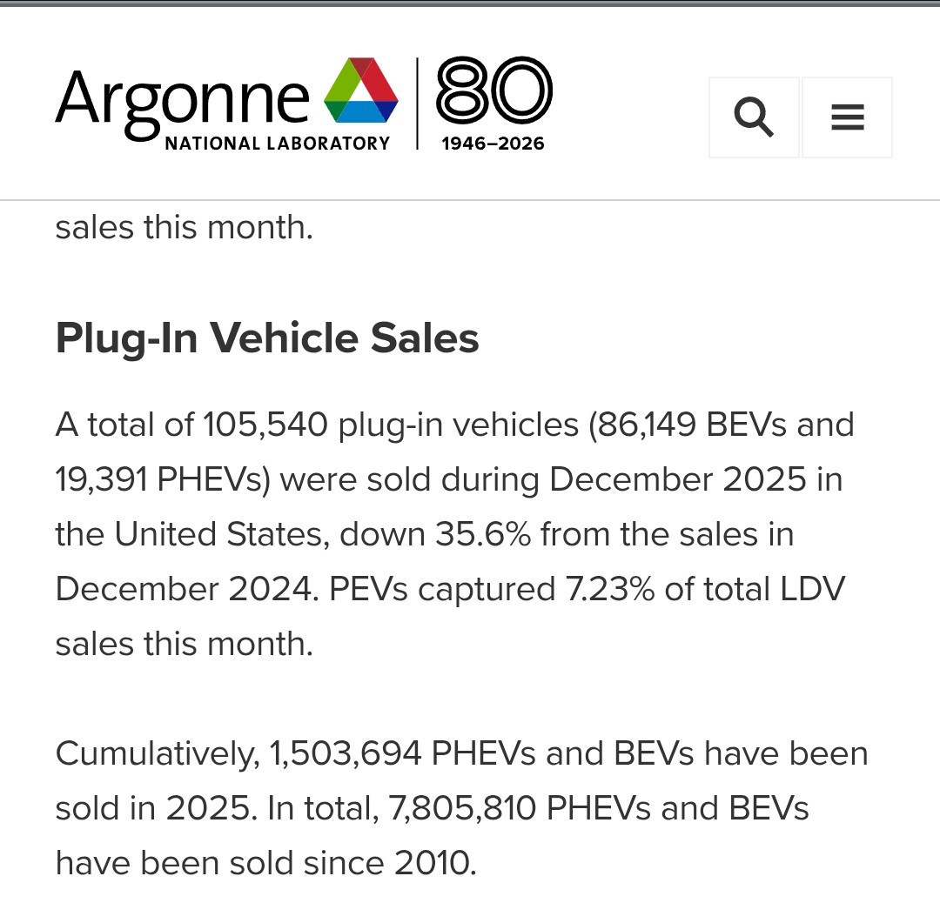Click the NATIONAL LABORATORY subtitle text

click(x=277, y=144)
